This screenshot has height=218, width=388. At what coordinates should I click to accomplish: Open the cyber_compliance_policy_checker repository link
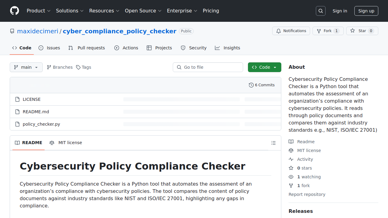[119, 31]
